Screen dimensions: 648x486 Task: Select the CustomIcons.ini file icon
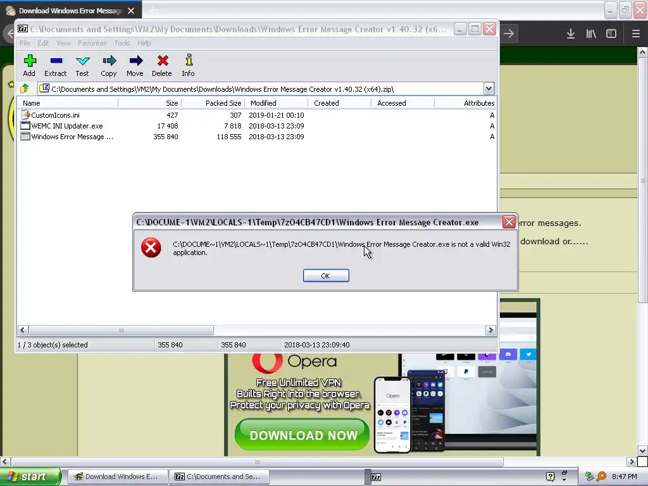(25, 115)
